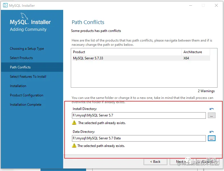Click the MySQL Installer title bar icon

click(5, 5)
